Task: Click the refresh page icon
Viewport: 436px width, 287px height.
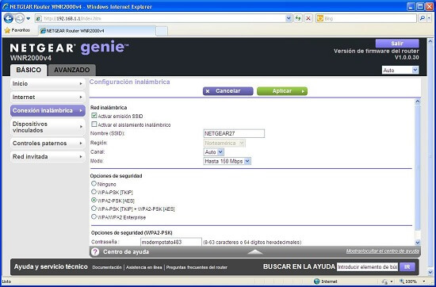Action: [x=298, y=19]
